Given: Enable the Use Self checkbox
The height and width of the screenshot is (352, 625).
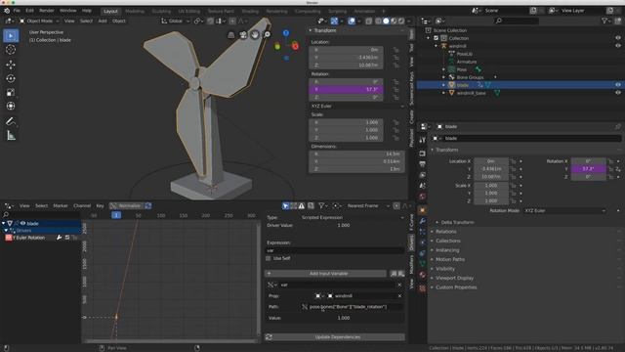Looking at the screenshot, I should coord(269,258).
